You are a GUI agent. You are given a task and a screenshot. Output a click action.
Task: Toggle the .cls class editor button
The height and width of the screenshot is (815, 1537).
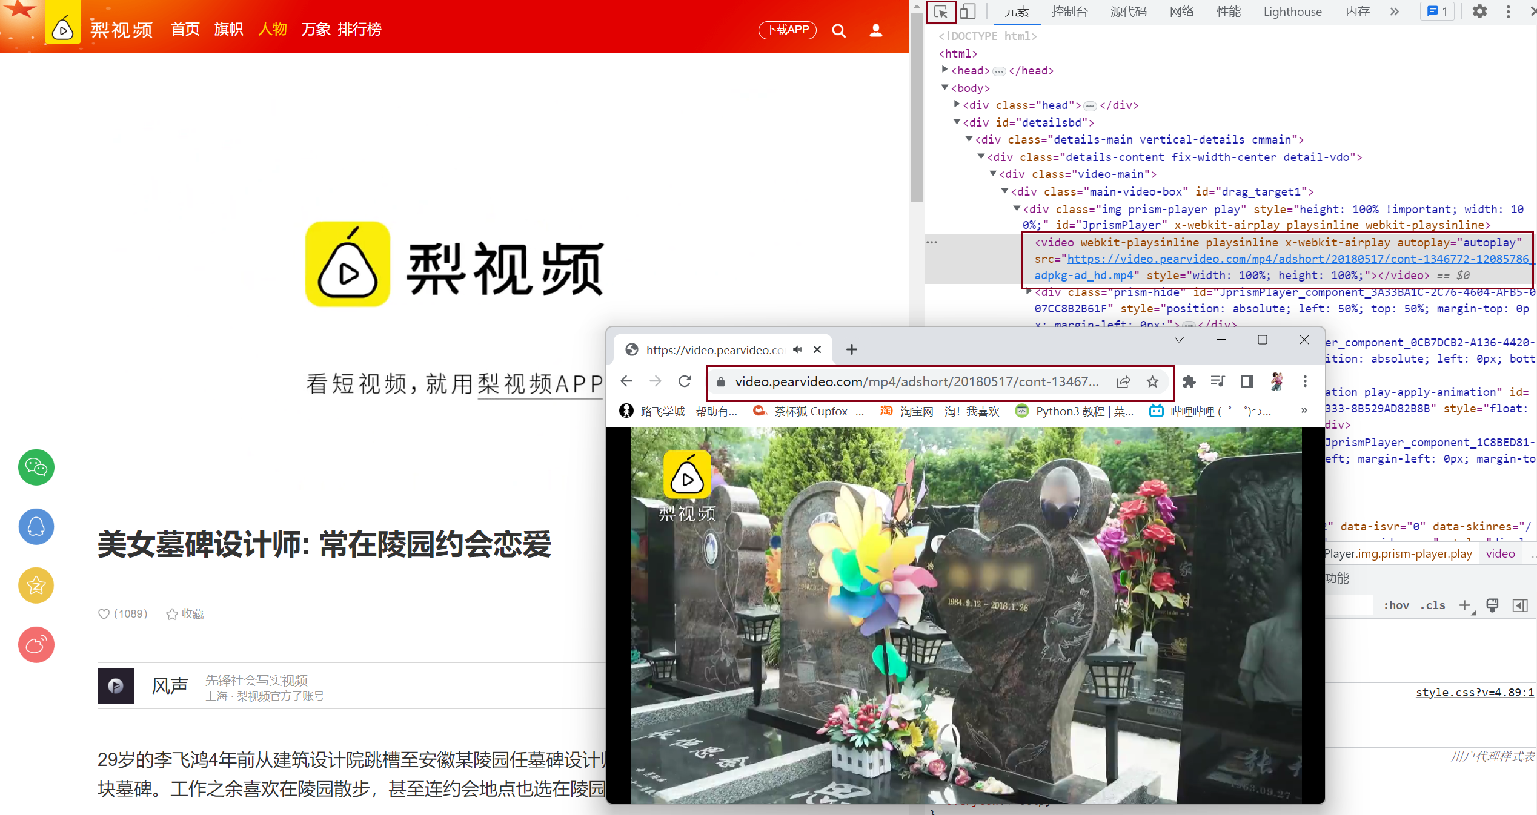[1433, 605]
